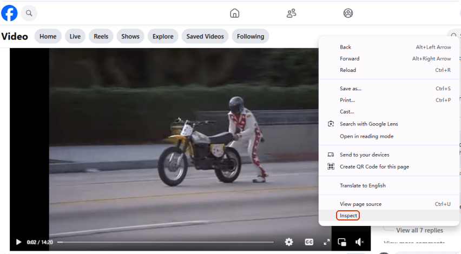Click Create QR Code for this page
The height and width of the screenshot is (254, 461).
(374, 166)
